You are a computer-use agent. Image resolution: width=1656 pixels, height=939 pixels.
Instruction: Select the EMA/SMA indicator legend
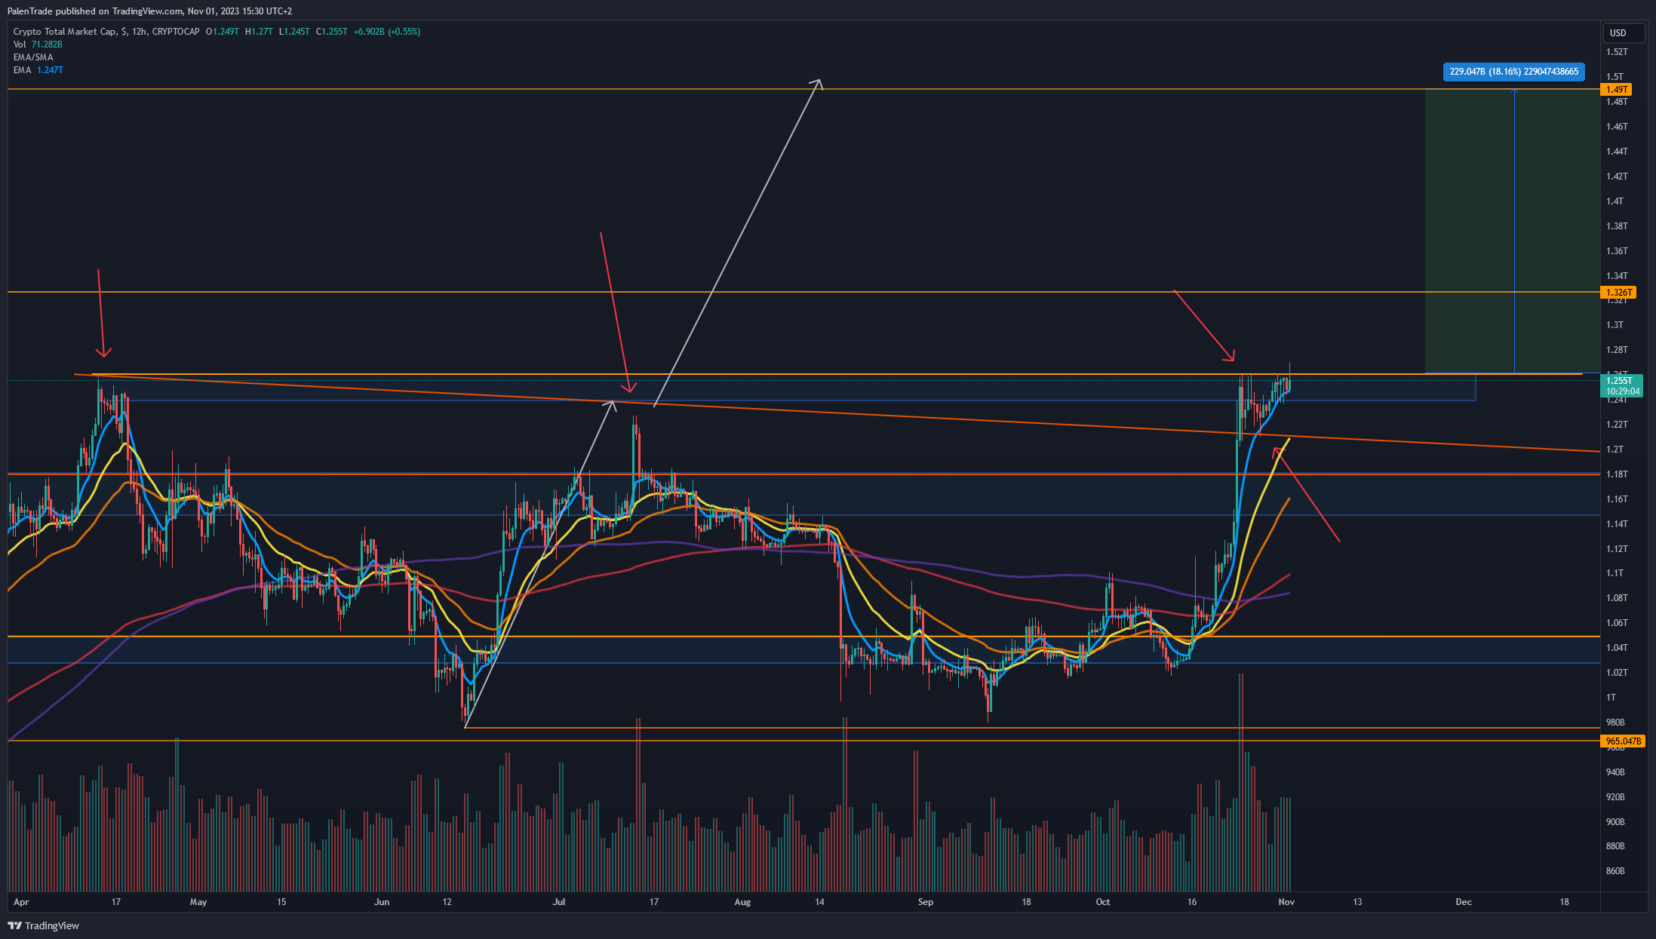(x=33, y=57)
